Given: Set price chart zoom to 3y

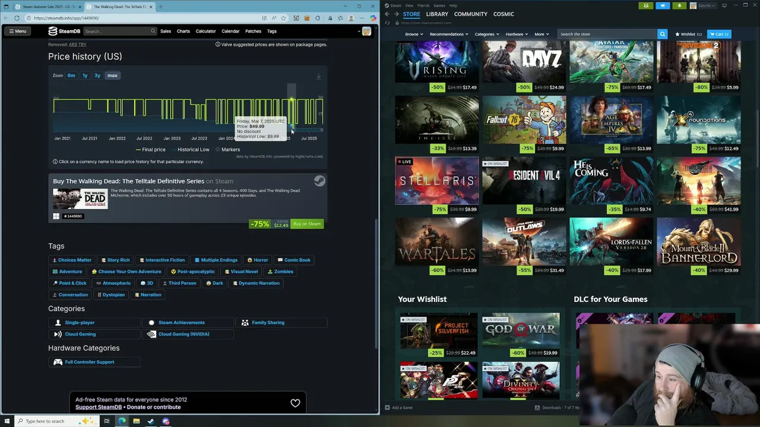Looking at the screenshot, I should tap(97, 75).
